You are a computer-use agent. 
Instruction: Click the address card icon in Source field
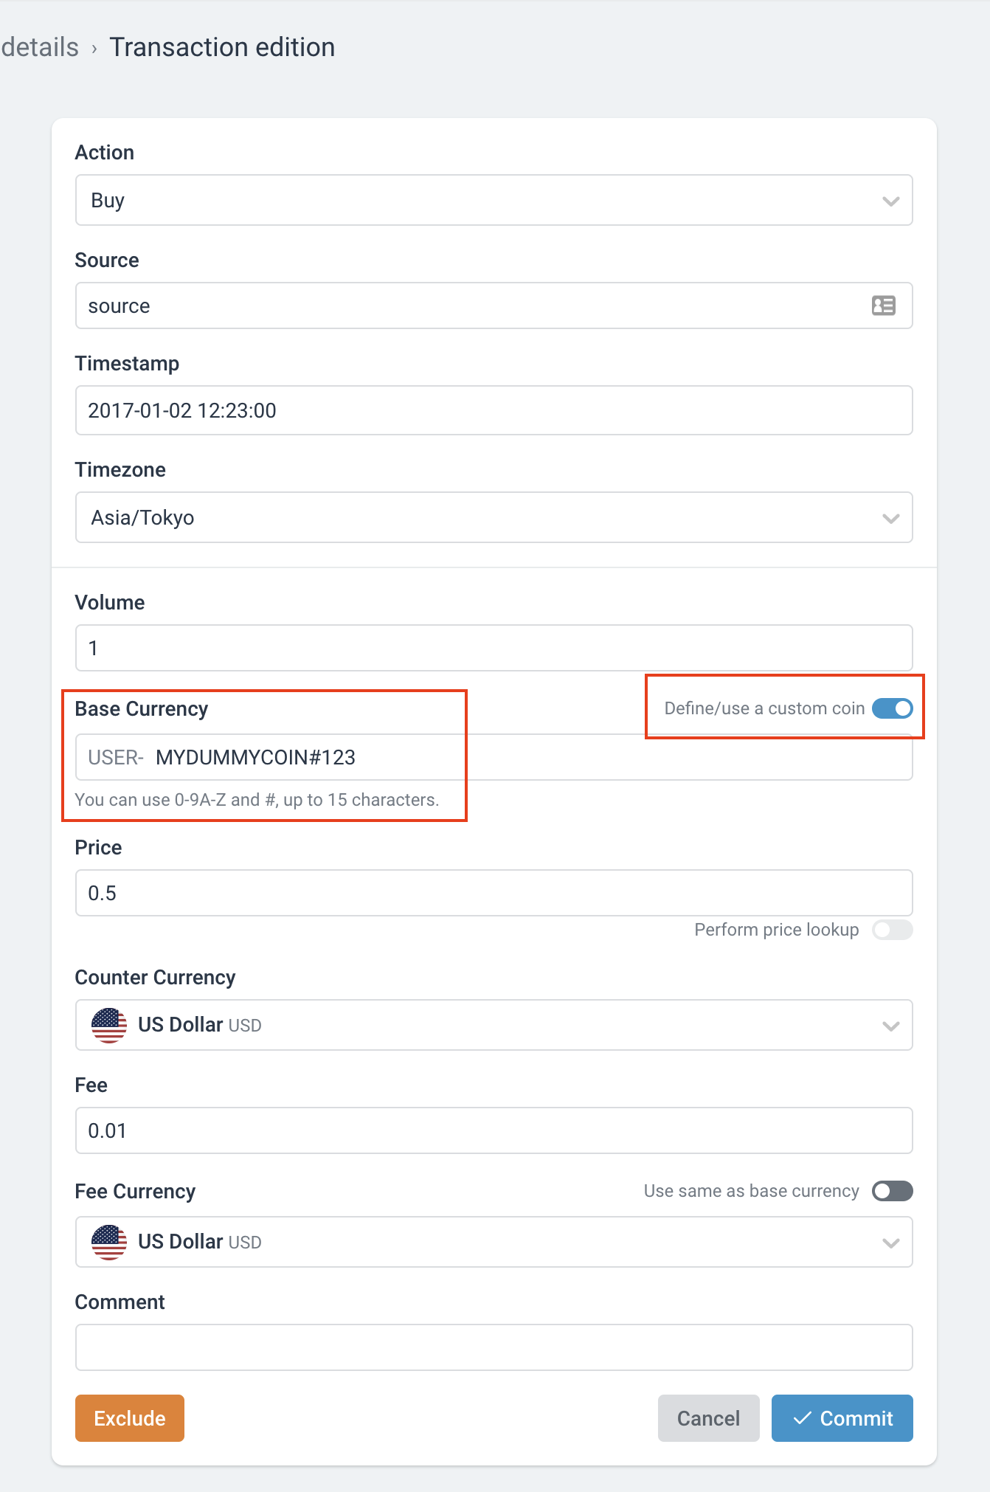(x=883, y=305)
